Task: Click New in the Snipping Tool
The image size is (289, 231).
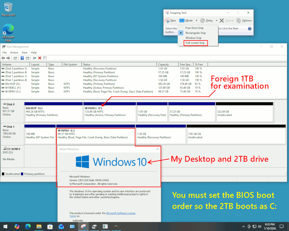Action: pyautogui.click(x=170, y=21)
